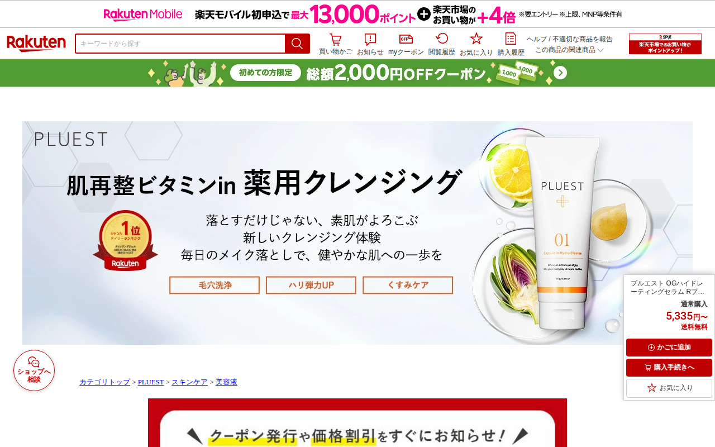Click the ヘルプ / 不適切な商品を報告 link

pos(569,39)
